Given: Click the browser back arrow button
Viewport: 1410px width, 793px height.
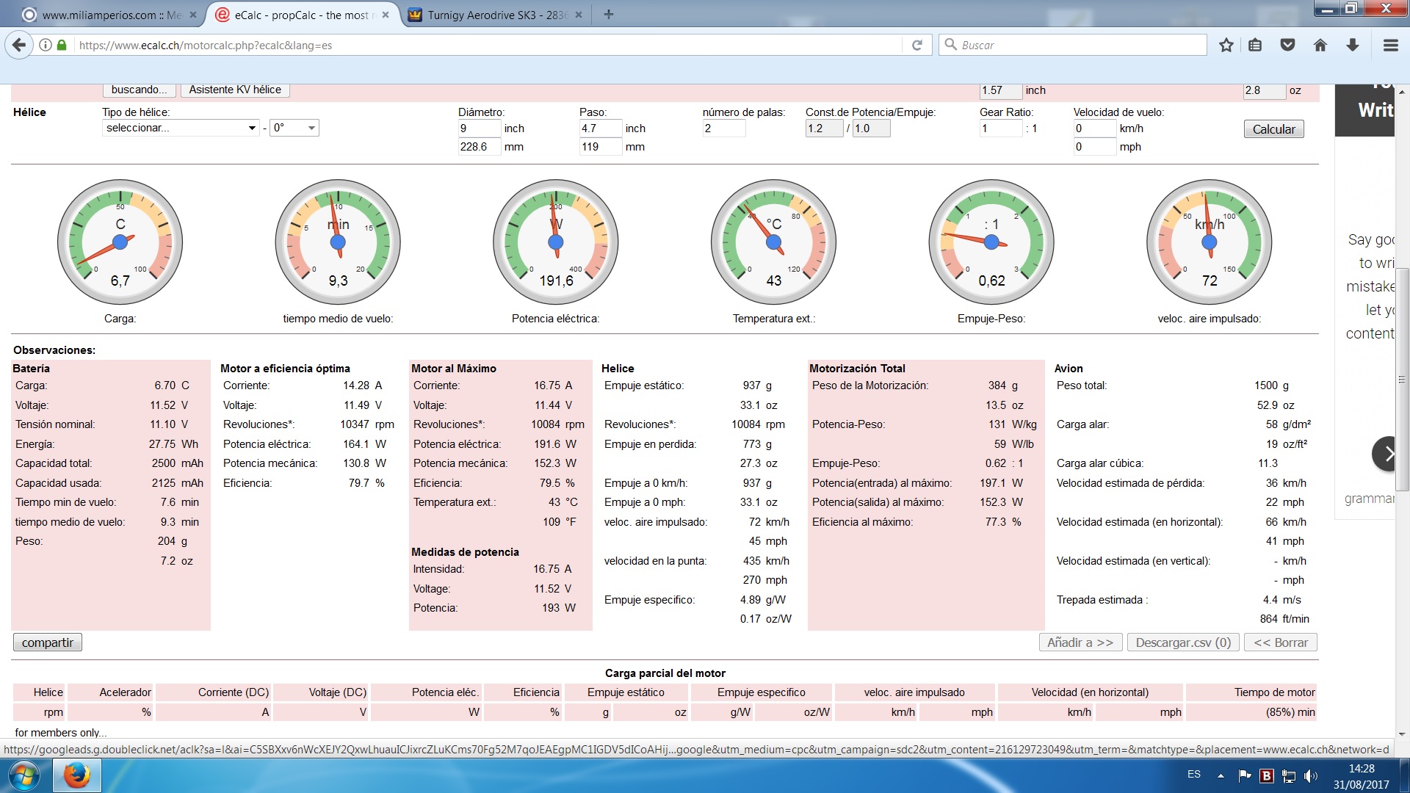Looking at the screenshot, I should coord(19,46).
